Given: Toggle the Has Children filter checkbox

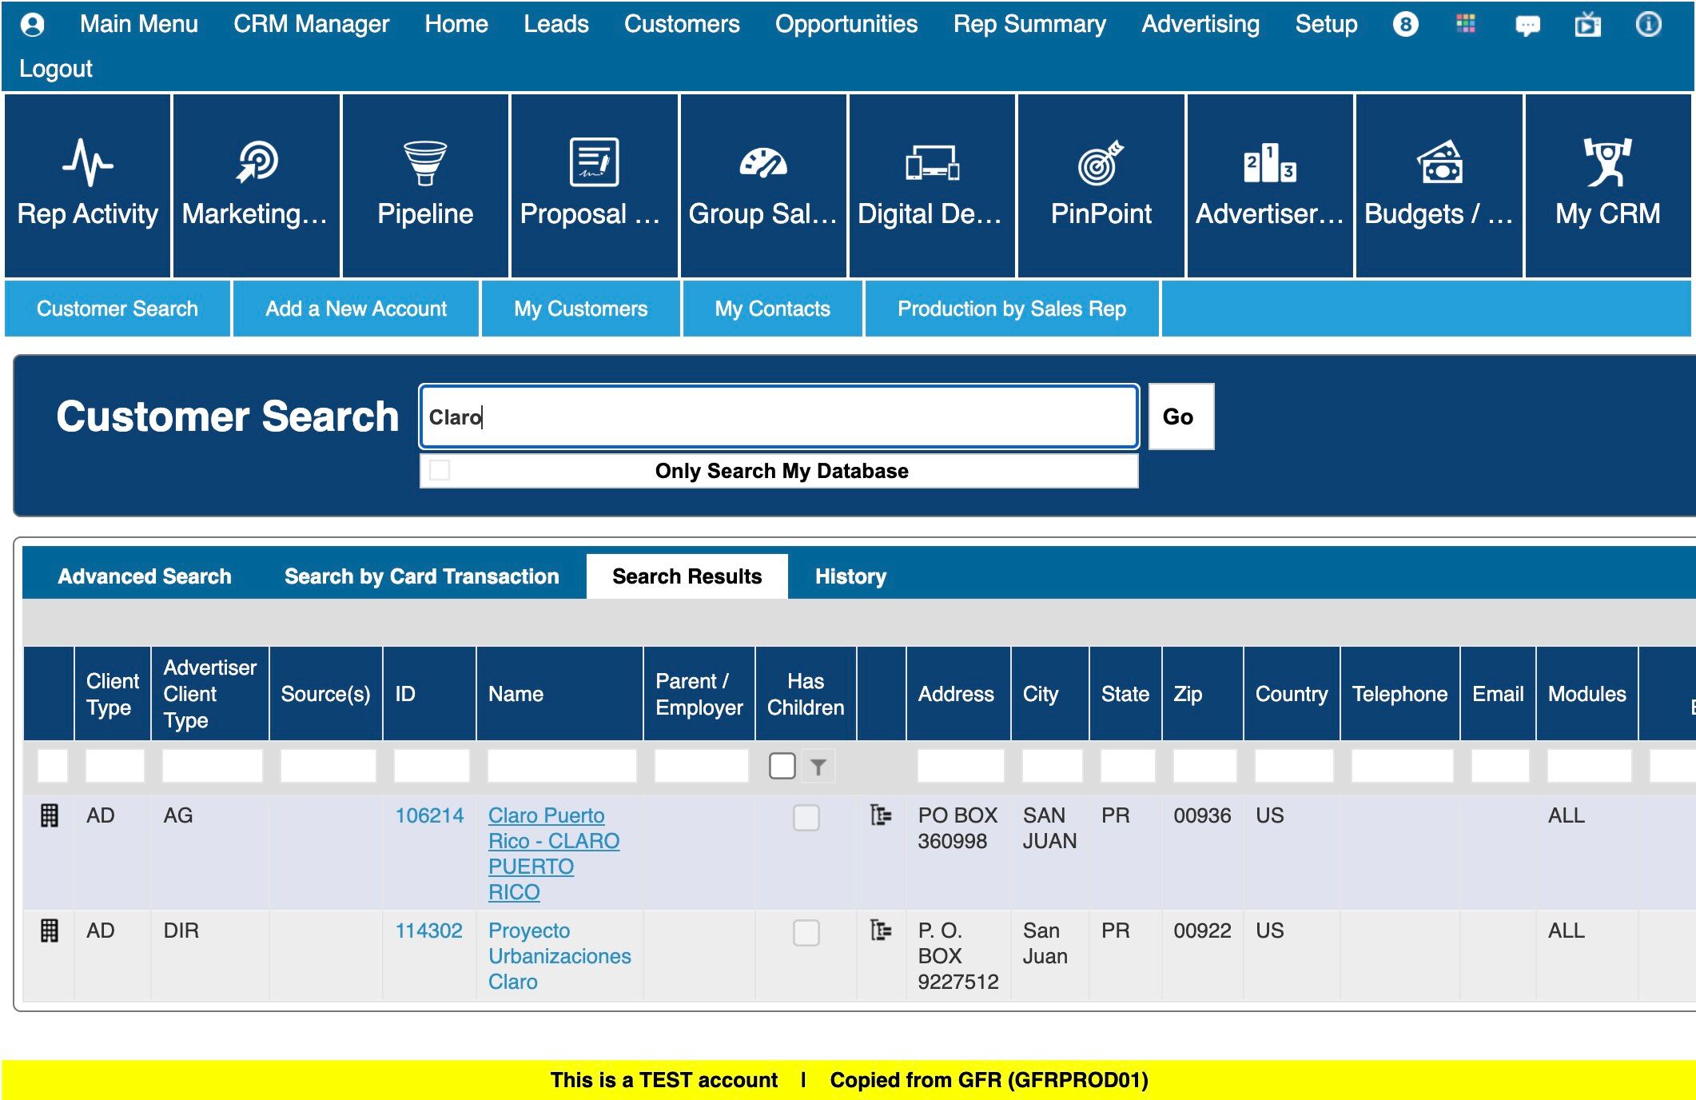Looking at the screenshot, I should (782, 766).
